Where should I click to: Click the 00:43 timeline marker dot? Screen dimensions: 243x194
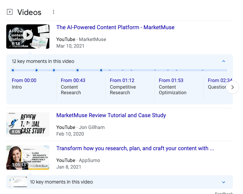coord(37,70)
